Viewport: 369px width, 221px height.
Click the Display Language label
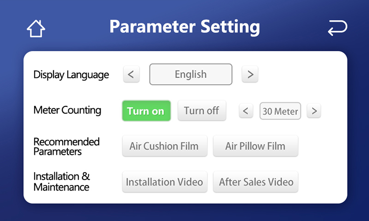click(71, 75)
